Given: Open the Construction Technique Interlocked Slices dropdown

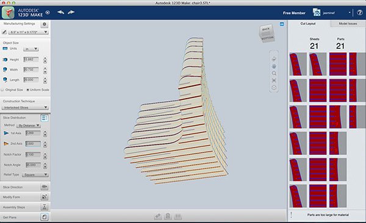Looking at the screenshot, I should click(x=25, y=107).
